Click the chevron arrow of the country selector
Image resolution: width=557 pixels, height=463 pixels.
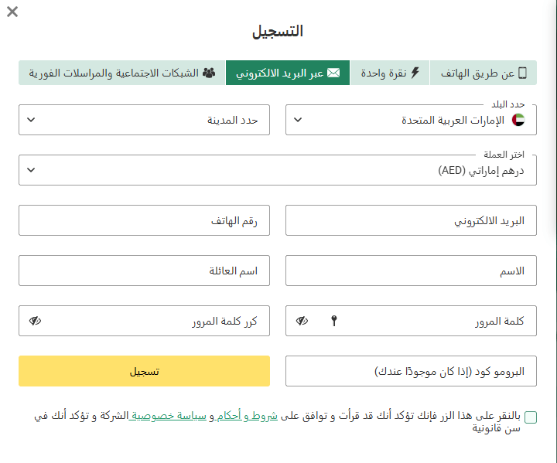tap(298, 120)
